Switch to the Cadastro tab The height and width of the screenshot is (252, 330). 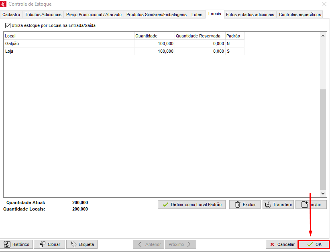click(11, 14)
